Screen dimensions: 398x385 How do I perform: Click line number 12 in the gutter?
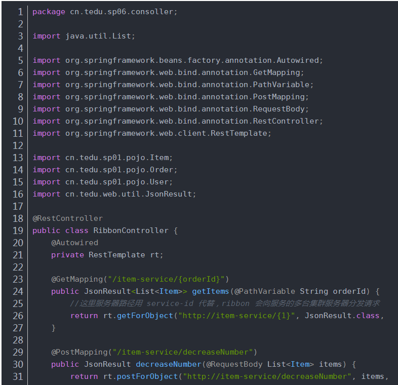click(18, 146)
